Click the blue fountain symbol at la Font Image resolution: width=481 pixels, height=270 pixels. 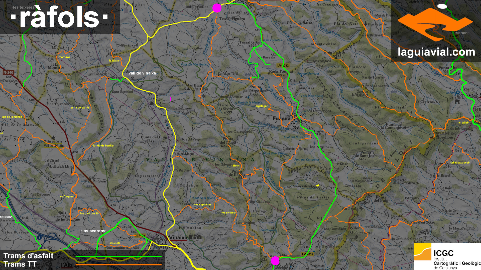458,92
